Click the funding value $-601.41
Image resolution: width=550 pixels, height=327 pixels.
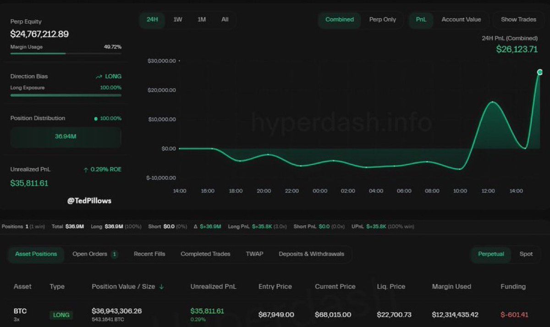pos(515,315)
